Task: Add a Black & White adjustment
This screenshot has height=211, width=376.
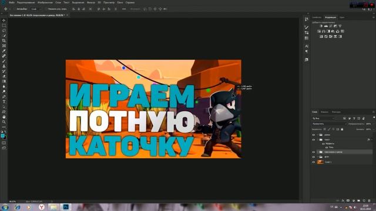Action: 328,31
